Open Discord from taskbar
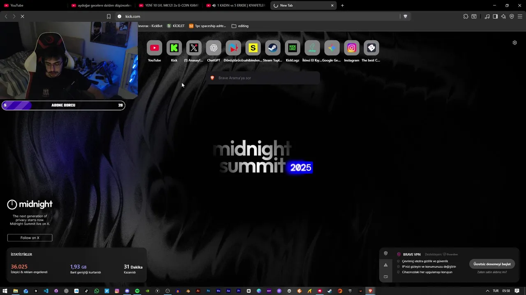Screen dimensions: 526x295 point(127,291)
